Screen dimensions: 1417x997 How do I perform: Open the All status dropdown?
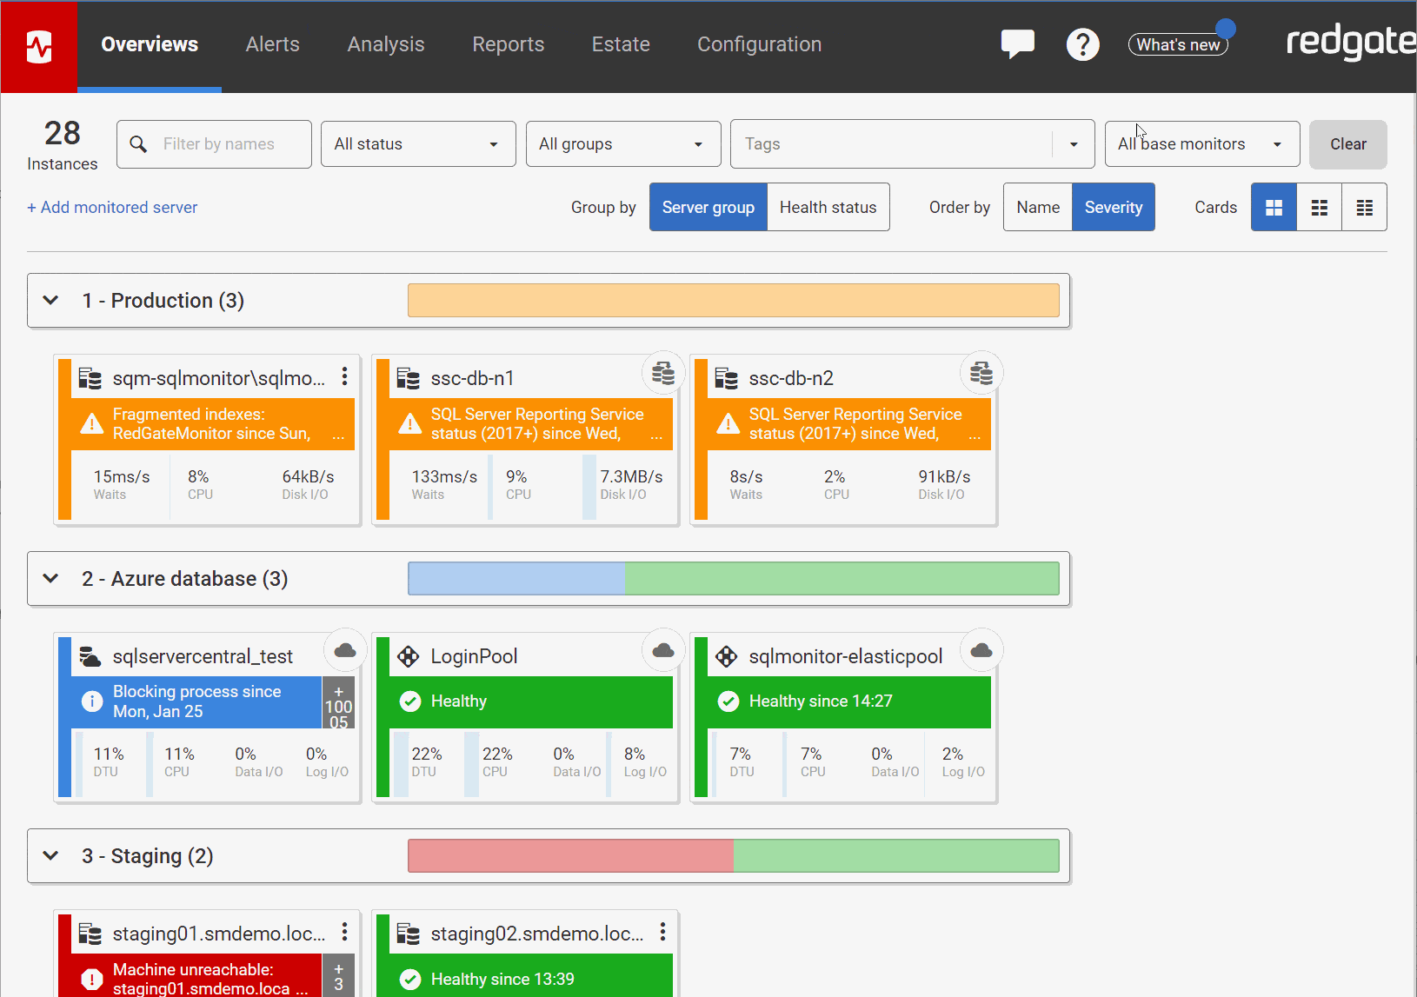pyautogui.click(x=418, y=143)
